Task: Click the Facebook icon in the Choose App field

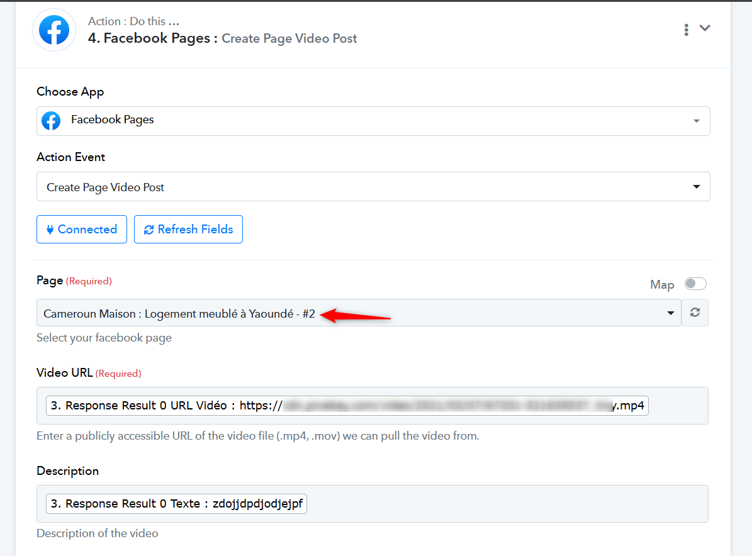Action: (x=51, y=121)
